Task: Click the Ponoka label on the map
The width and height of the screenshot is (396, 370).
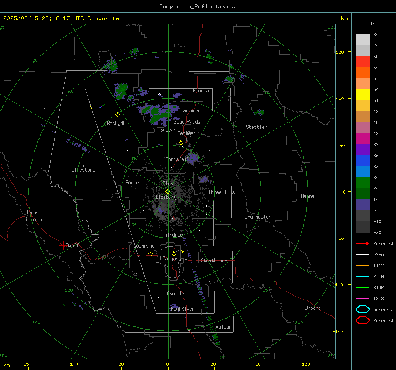Action: click(201, 91)
